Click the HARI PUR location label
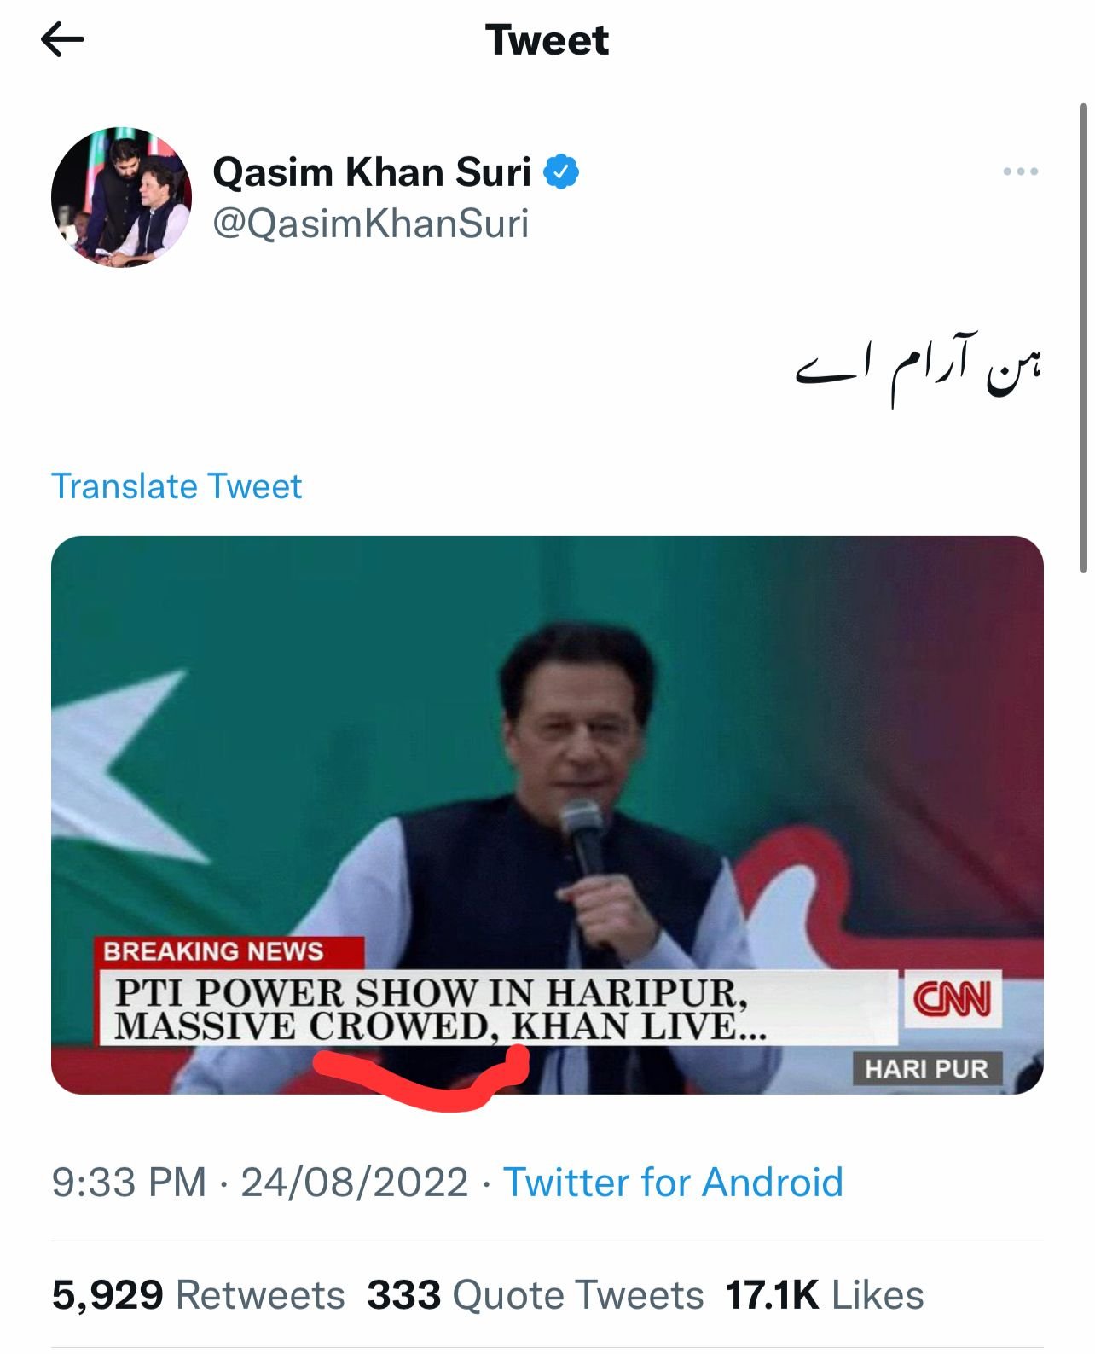Image resolution: width=1095 pixels, height=1354 pixels. (926, 1069)
